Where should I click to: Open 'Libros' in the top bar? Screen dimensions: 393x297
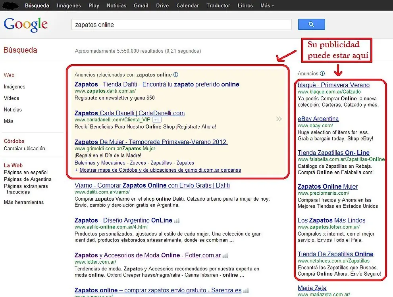(x=245, y=6)
